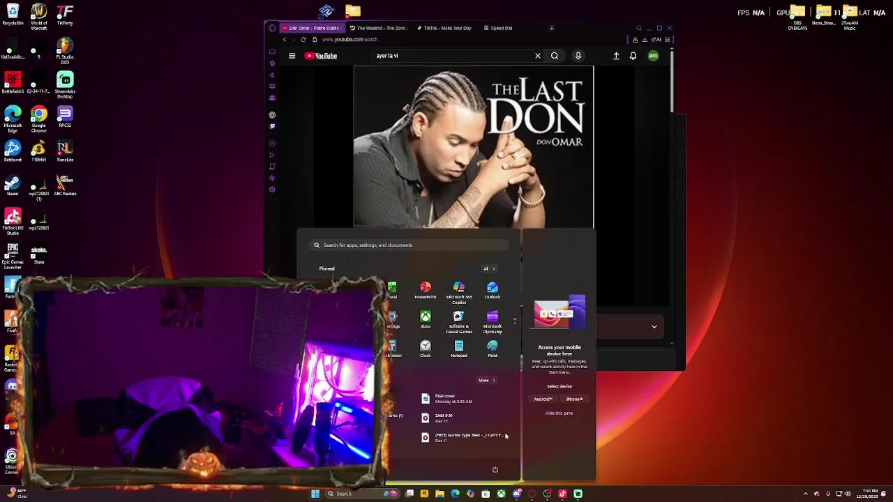This screenshot has height=502, width=893.
Task: Click The Last Don video thumbnail
Action: [474, 147]
